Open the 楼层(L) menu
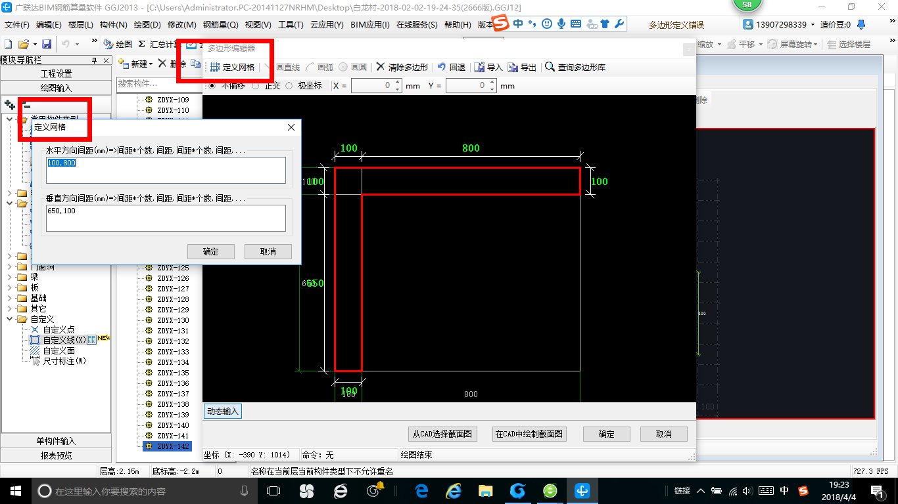Image resolution: width=898 pixels, height=504 pixels. click(x=81, y=25)
